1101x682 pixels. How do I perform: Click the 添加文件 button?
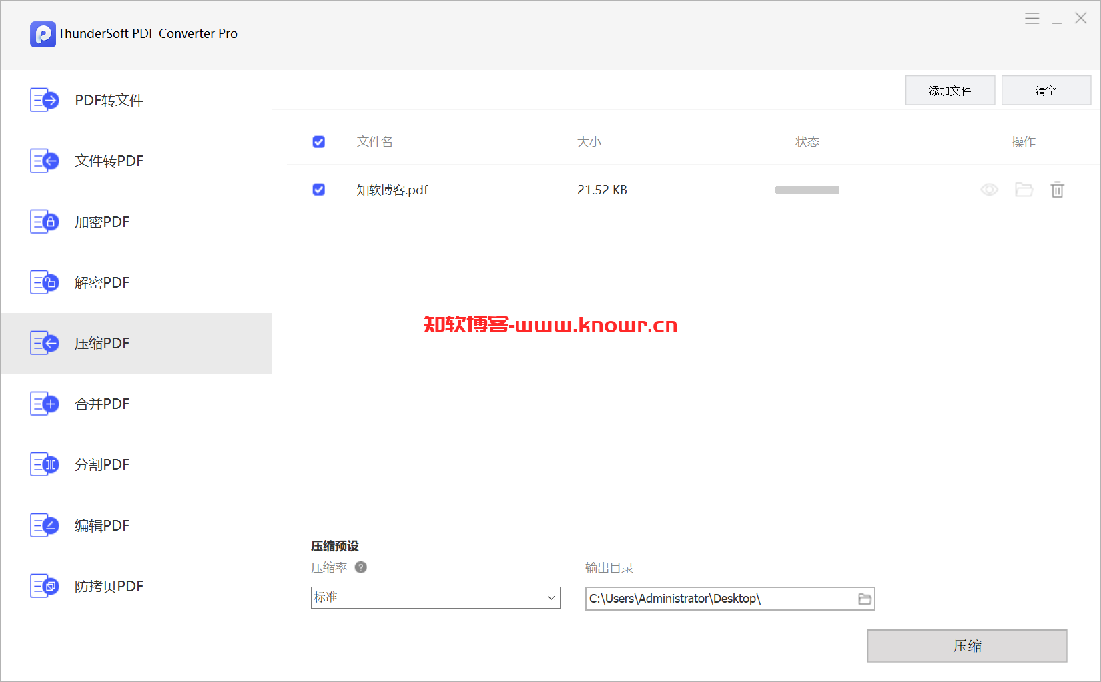coord(950,90)
